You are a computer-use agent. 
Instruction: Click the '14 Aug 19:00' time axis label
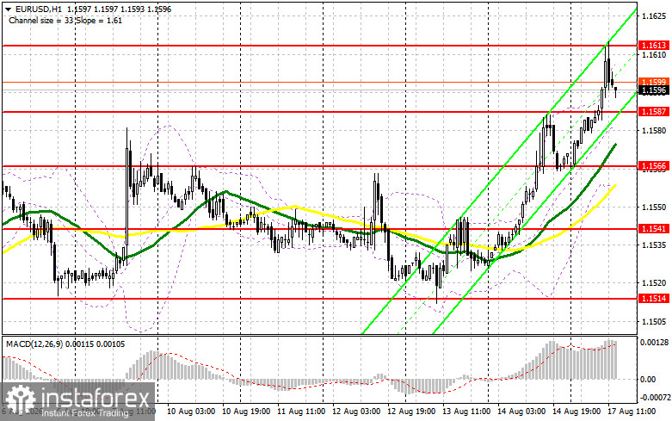tap(576, 412)
